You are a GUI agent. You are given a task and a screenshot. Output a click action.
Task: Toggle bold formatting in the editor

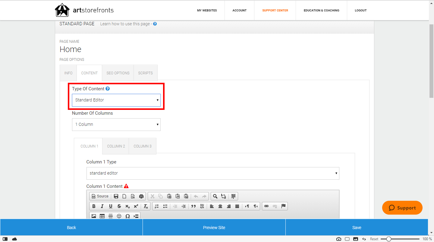94,206
